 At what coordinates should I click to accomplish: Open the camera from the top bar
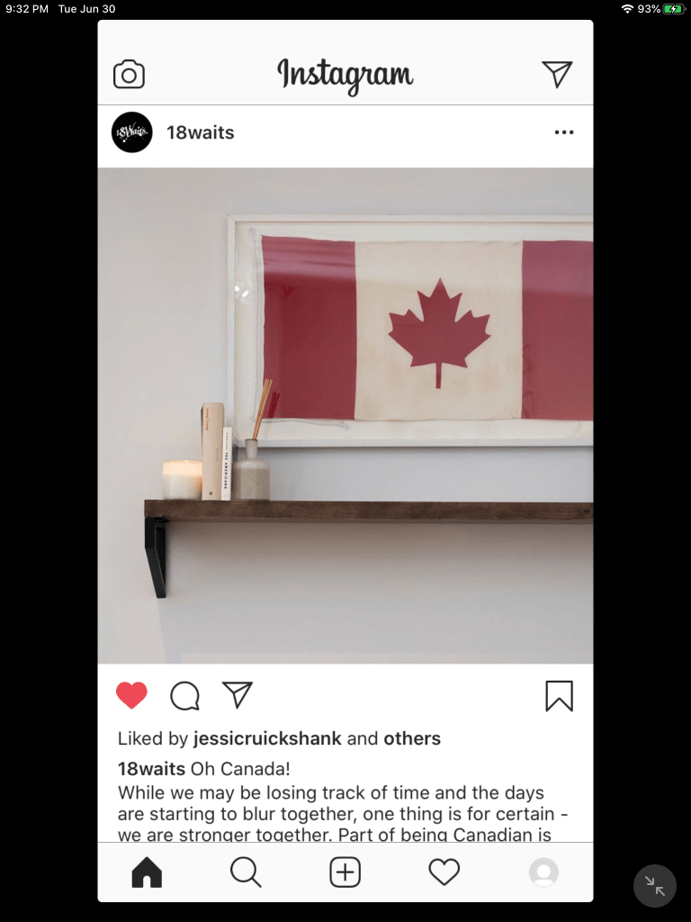(129, 74)
